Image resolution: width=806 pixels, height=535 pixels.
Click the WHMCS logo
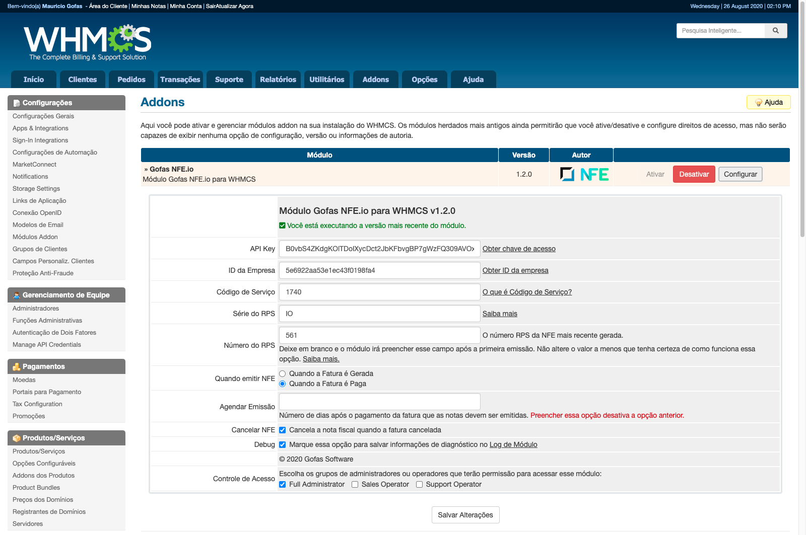[x=88, y=43]
